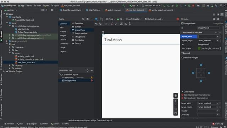227x128 pixels.
Task: Open the declared layout_height dropdown arrow
Action: [217, 41]
